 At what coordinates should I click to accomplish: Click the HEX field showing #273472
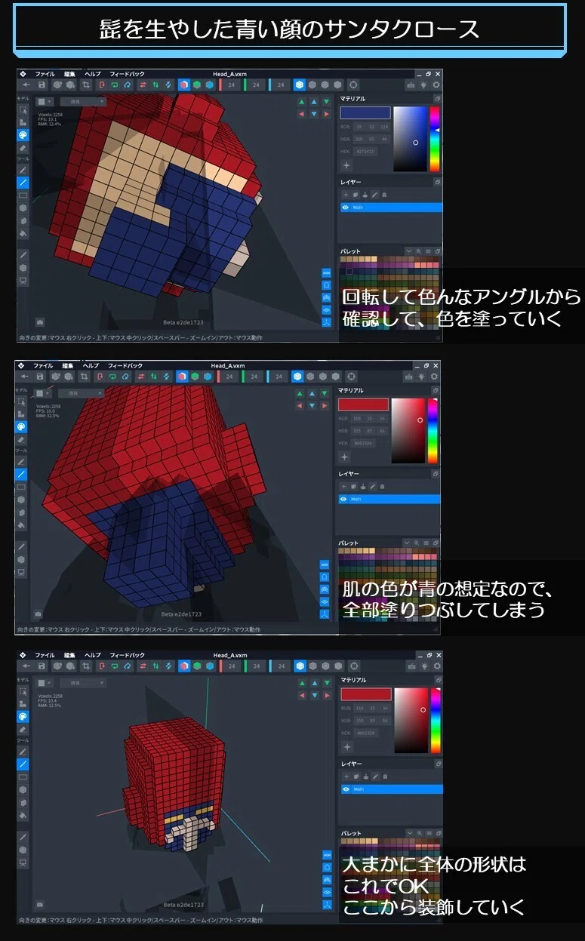[365, 152]
